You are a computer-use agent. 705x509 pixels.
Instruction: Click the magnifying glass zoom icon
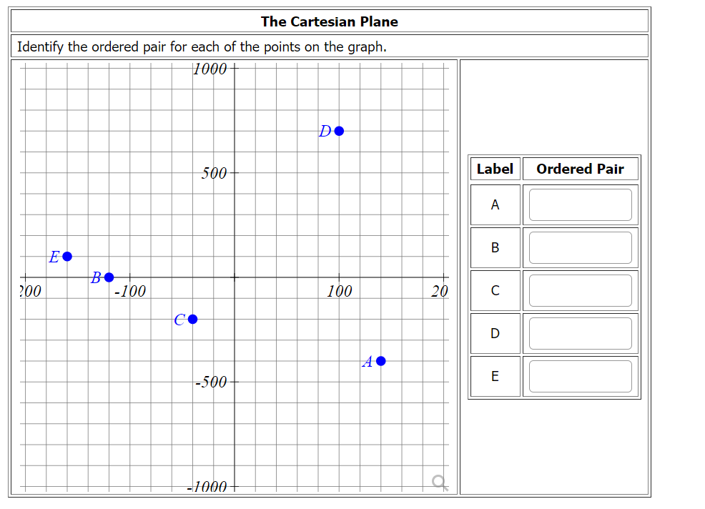pos(439,483)
